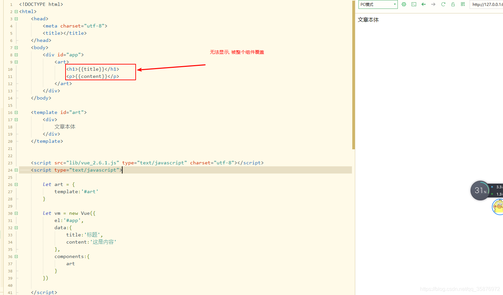The image size is (503, 295).
Task: Collapse the template fold on line 16
Action: coord(16,112)
